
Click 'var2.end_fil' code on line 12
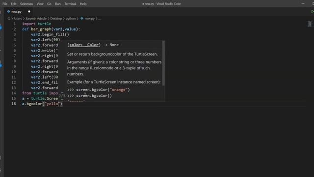pos(45,82)
